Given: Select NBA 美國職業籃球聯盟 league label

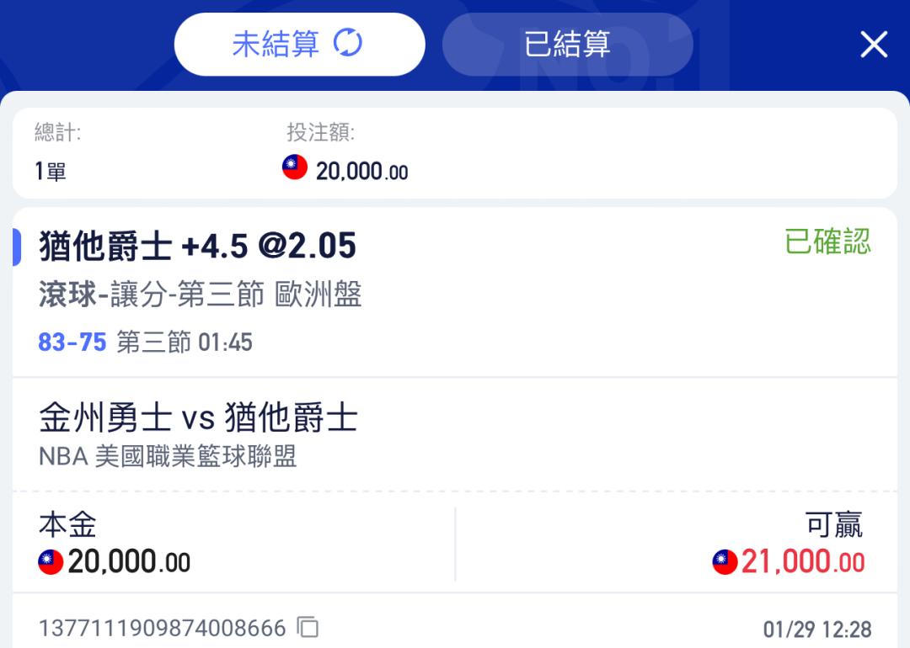Looking at the screenshot, I should (x=168, y=456).
